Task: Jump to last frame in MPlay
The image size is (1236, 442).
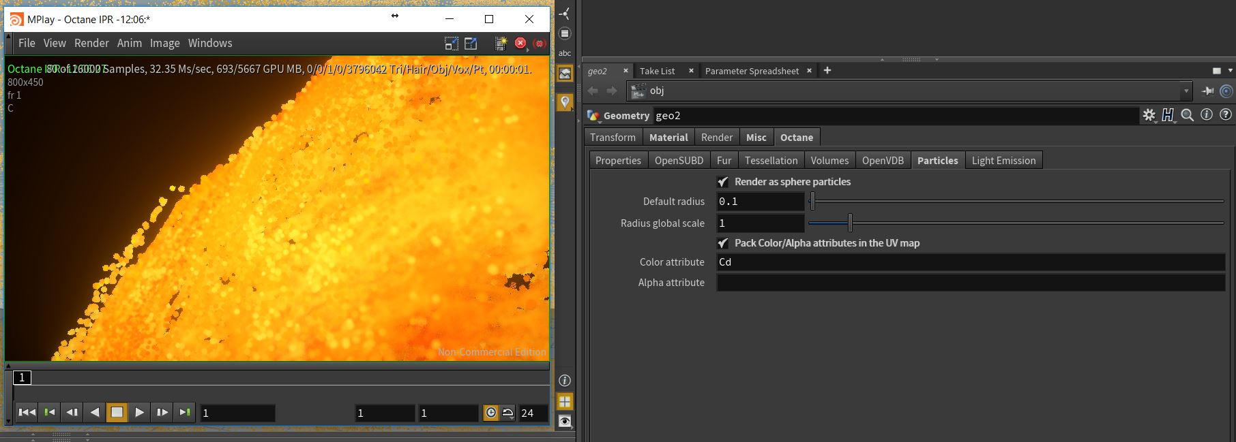Action: coord(184,412)
